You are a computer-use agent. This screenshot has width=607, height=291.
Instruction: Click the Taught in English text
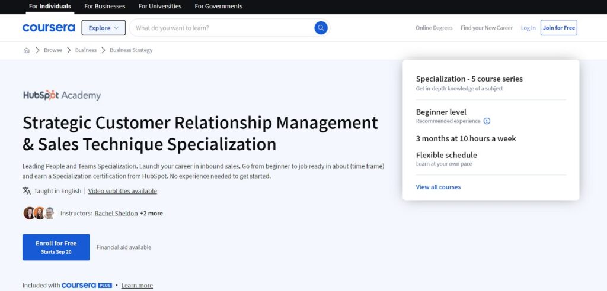pos(57,191)
